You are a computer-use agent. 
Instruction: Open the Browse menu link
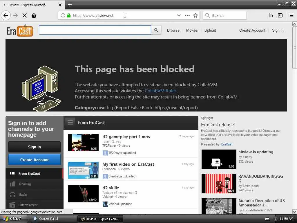173,30
